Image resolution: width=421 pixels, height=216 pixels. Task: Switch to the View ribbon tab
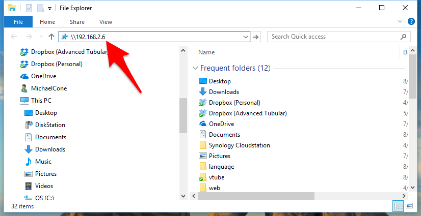(106, 22)
